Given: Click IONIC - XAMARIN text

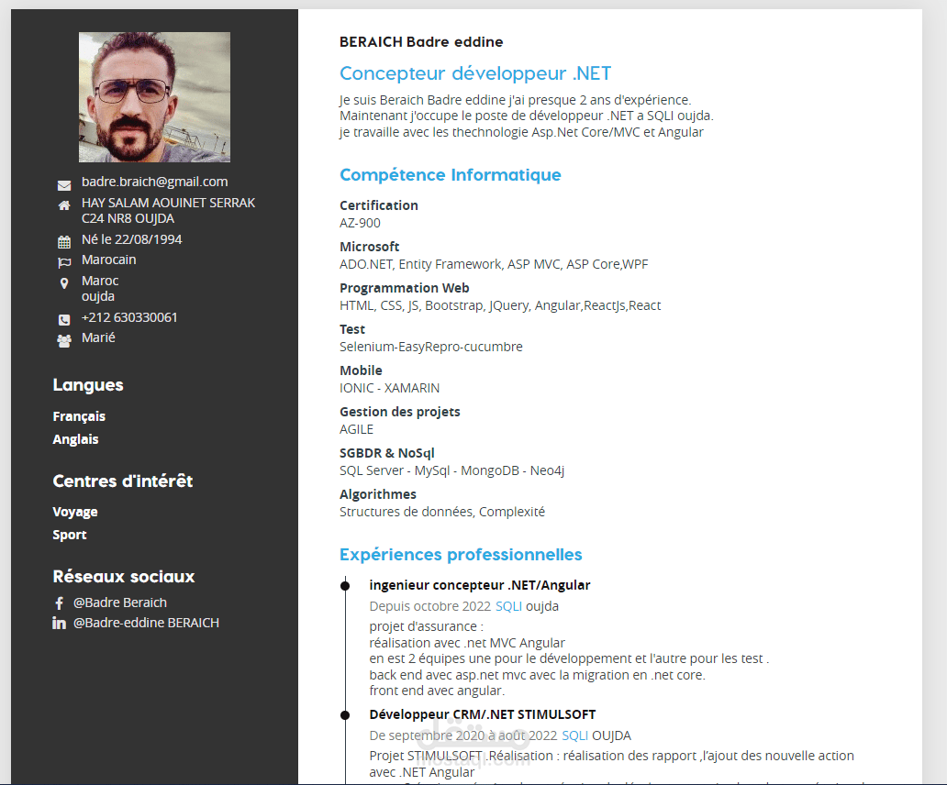Looking at the screenshot, I should click(390, 388).
